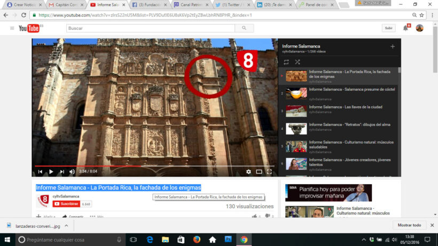Switch to the Panel de control tab

tap(316, 5)
